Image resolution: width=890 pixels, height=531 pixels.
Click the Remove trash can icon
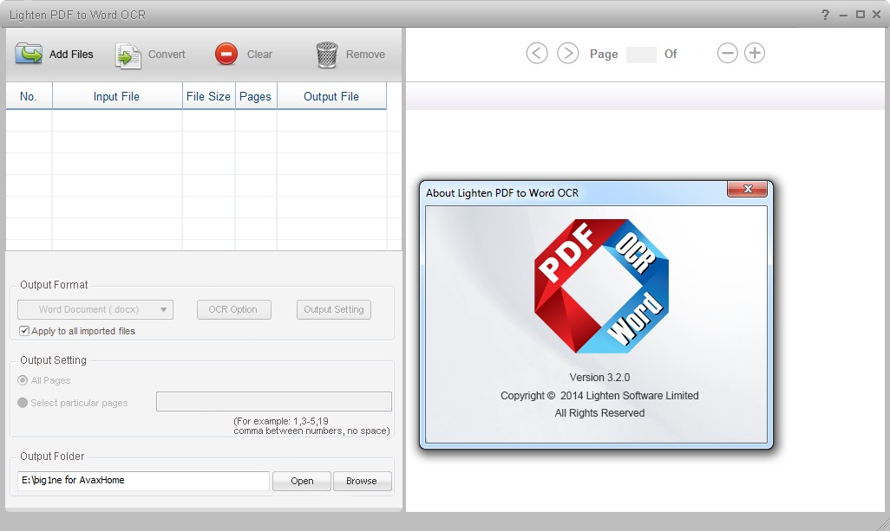[327, 55]
